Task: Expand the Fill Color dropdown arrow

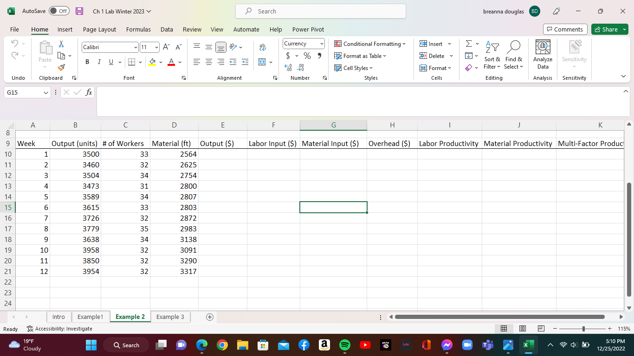Action: [161, 62]
